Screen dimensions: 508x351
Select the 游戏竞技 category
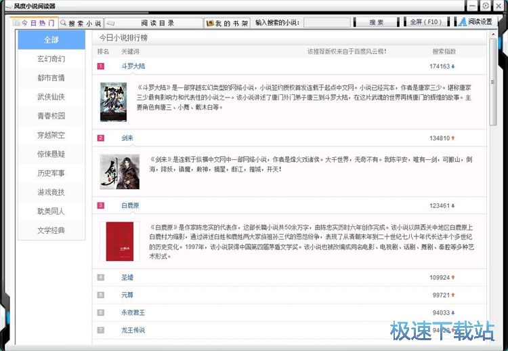(51, 192)
